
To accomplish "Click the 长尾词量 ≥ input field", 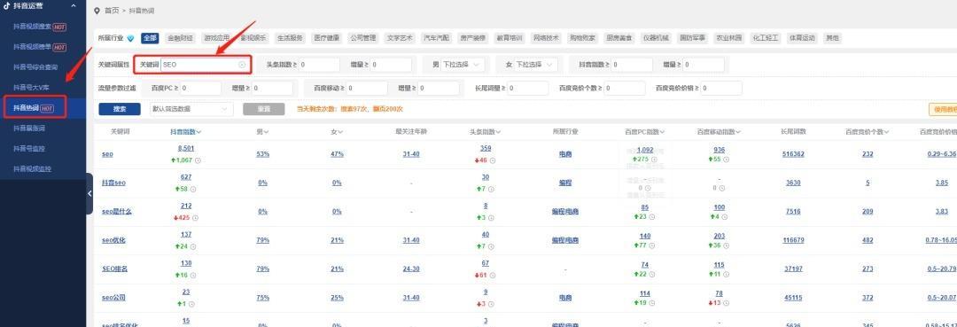I will pyautogui.click(x=527, y=88).
